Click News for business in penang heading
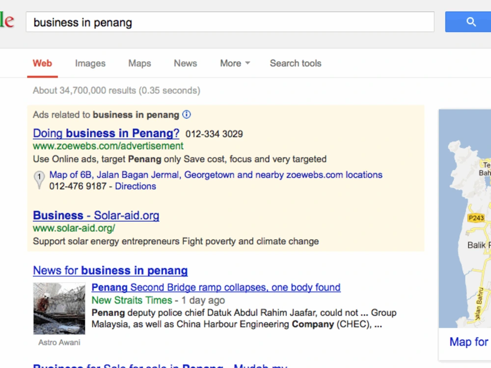 [x=110, y=270]
